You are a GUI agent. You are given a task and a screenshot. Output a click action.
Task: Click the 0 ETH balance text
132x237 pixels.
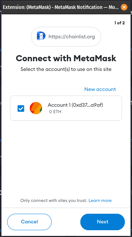(x=55, y=112)
